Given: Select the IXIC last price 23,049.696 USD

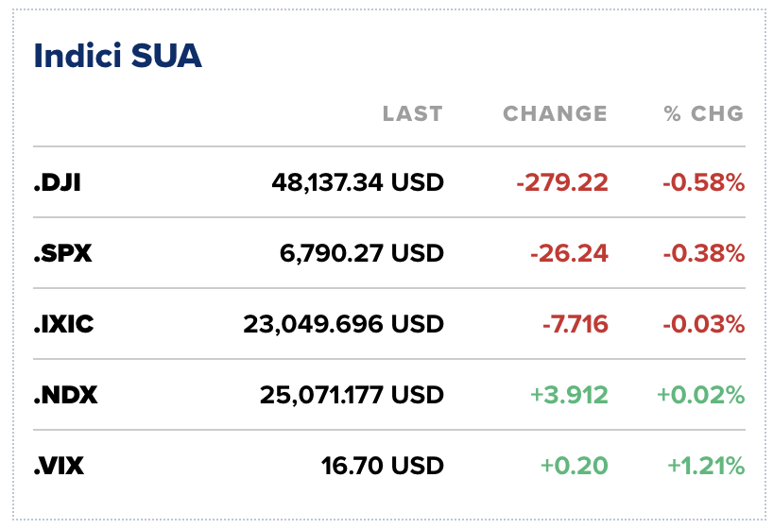Looking at the screenshot, I should click(343, 324).
